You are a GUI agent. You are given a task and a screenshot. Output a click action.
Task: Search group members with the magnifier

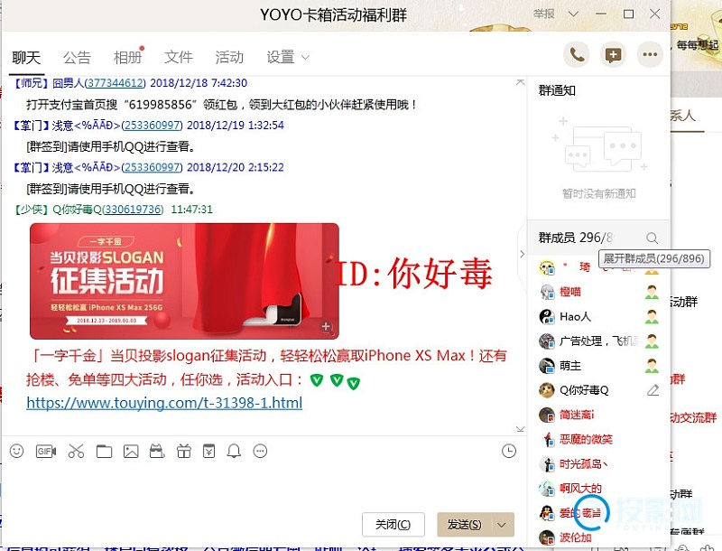[x=652, y=238]
